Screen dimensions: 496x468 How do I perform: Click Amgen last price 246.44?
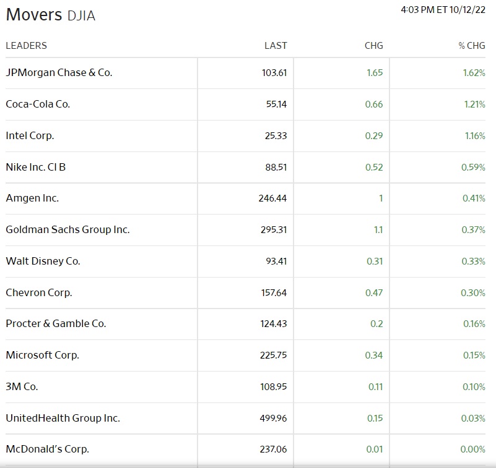272,198
